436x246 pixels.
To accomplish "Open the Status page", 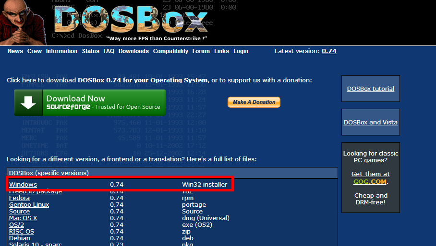I will 91,51.
